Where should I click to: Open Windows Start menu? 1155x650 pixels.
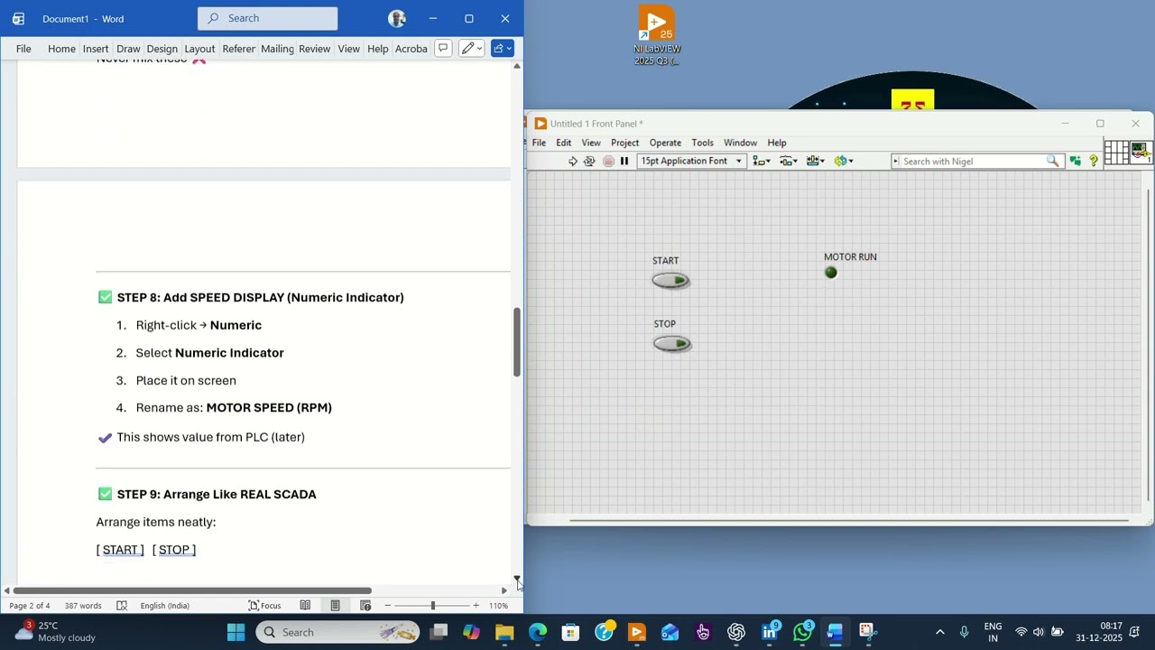click(x=236, y=632)
